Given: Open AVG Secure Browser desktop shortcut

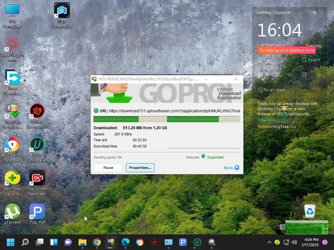Looking at the screenshot, I should pyautogui.click(x=12, y=150).
